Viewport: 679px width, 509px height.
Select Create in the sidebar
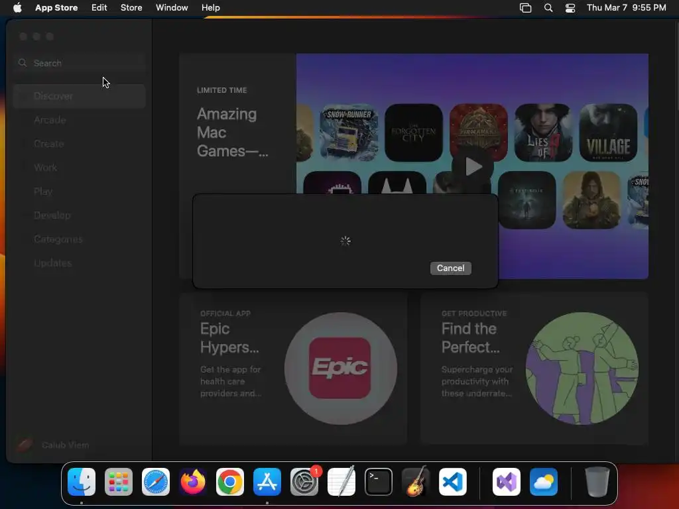point(80,144)
